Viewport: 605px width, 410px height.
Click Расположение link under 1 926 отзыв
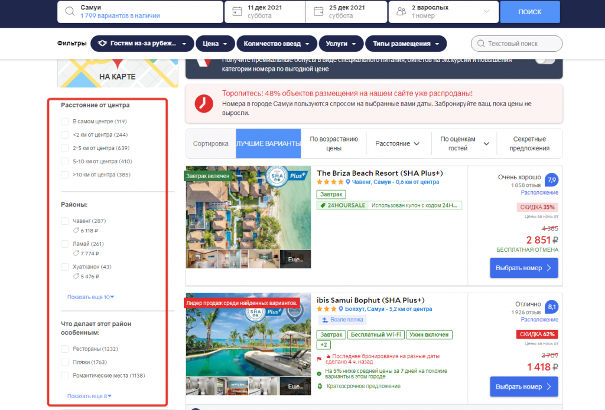539,320
